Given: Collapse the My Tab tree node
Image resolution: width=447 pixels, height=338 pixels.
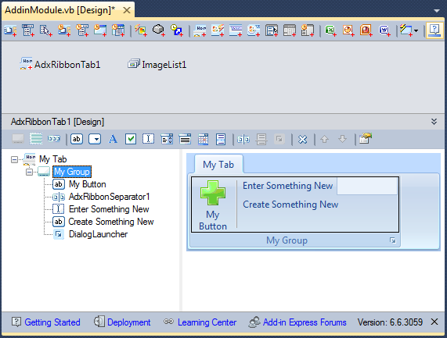Looking at the screenshot, I should 14,159.
